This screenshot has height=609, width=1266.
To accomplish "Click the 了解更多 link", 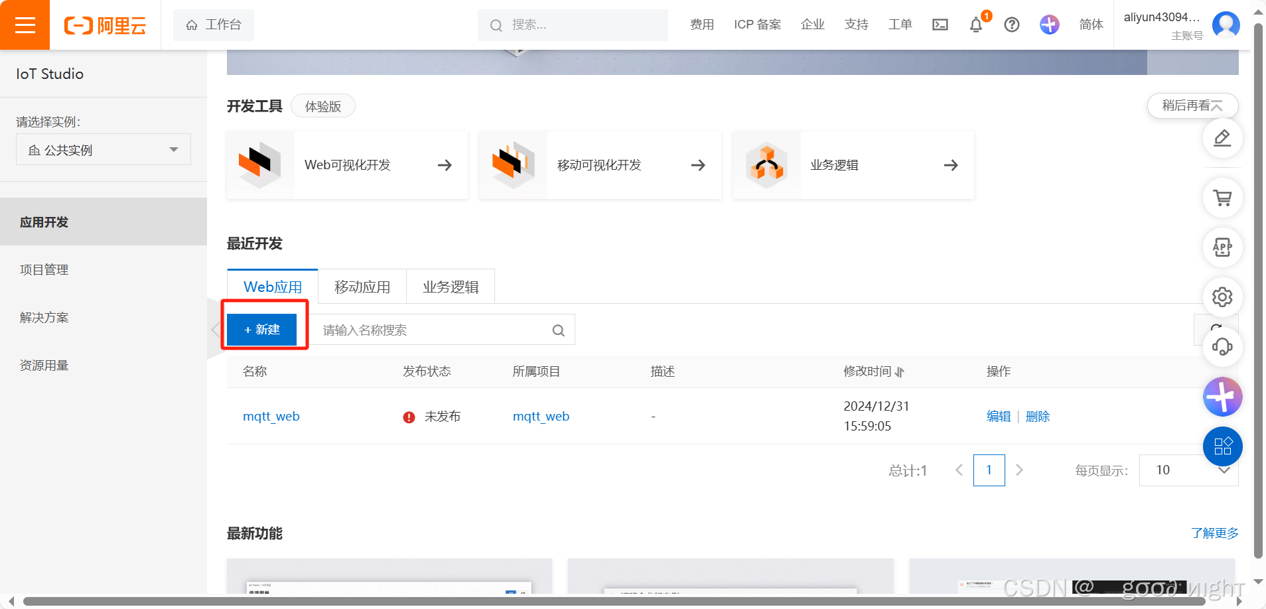I will pos(1214,533).
